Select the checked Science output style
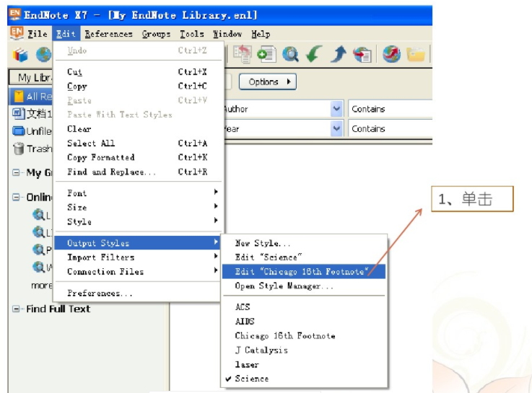This screenshot has height=393, width=532. coord(304,379)
